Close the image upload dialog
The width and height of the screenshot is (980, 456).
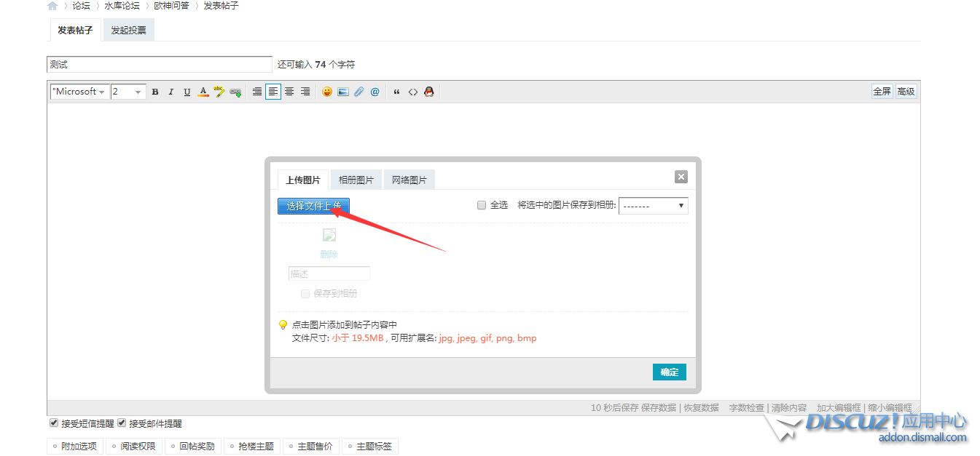click(681, 177)
